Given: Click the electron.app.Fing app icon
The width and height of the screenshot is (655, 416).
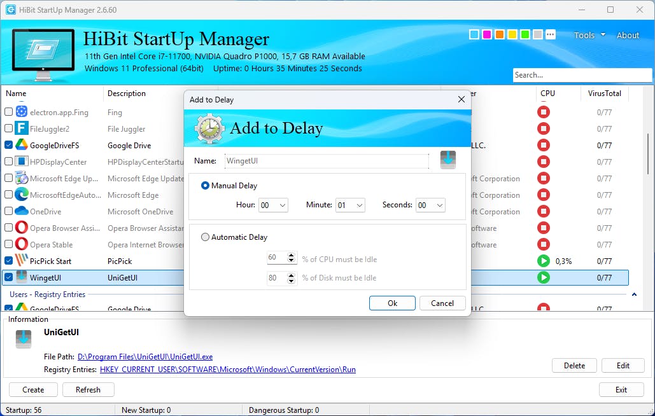Looking at the screenshot, I should click(x=21, y=112).
